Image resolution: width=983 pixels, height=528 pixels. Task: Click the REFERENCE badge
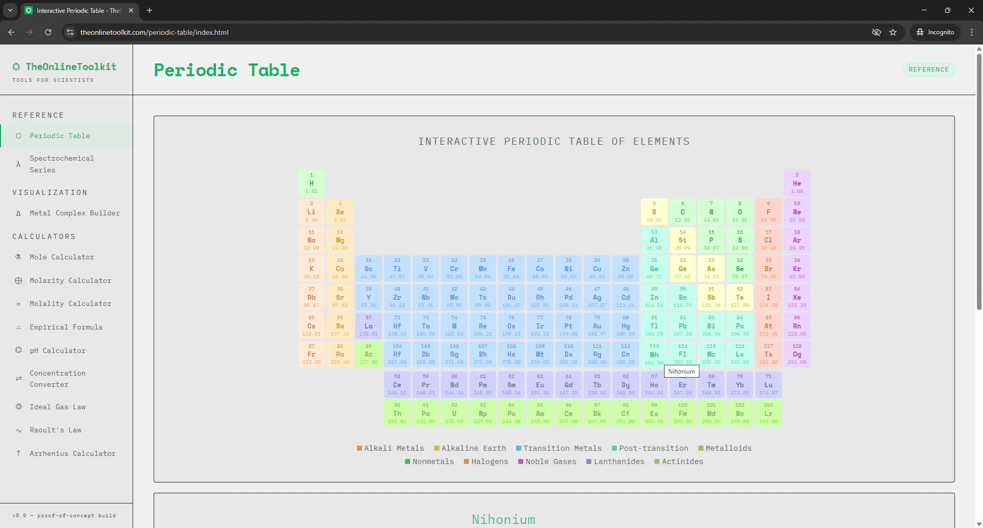(929, 70)
